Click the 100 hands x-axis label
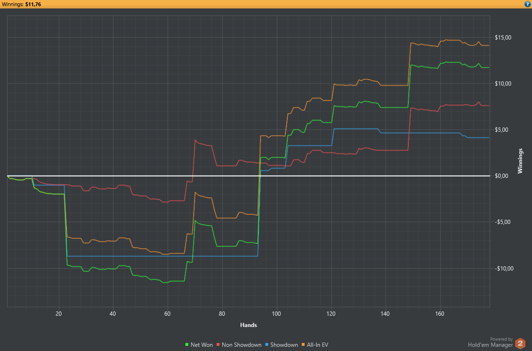 point(276,314)
